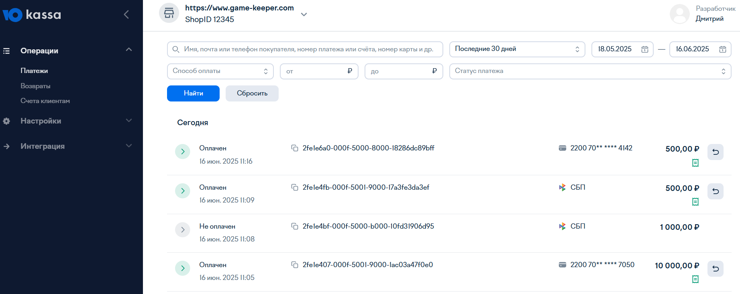The width and height of the screenshot is (740, 294).
Task: Click the СБП logo in the 11:09 row
Action: [x=563, y=187]
